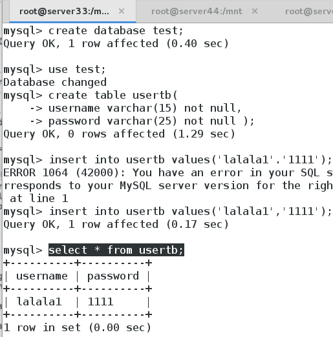This screenshot has width=333, height=337.
Task: Click 'Query OK, 1 row affected (0.17 sec)'
Action: point(116,224)
